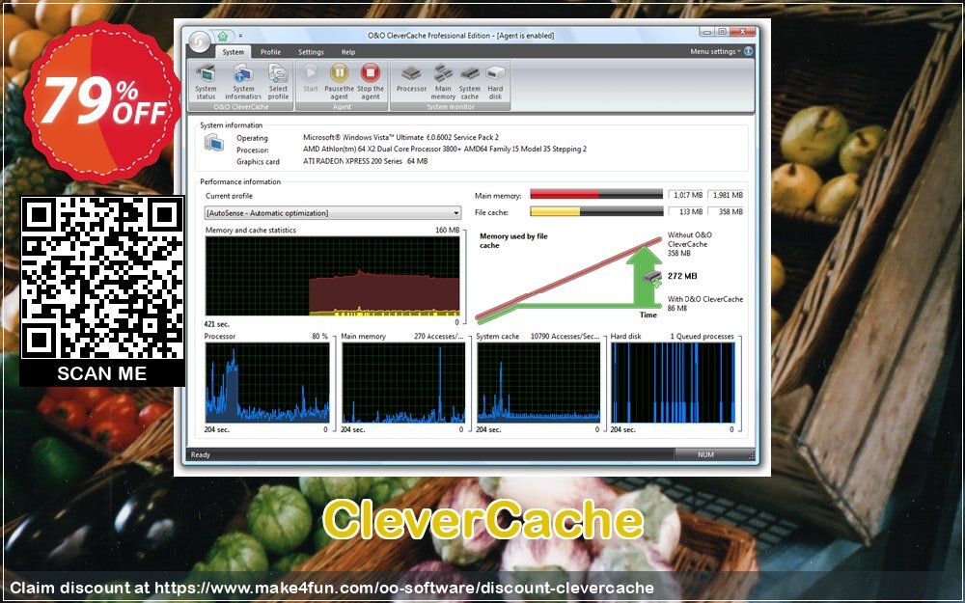Close the CleverCache window
The height and width of the screenshot is (603, 965).
743,32
